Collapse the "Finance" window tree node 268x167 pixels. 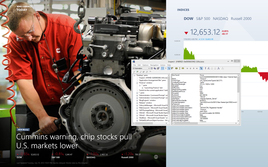pos(137,83)
